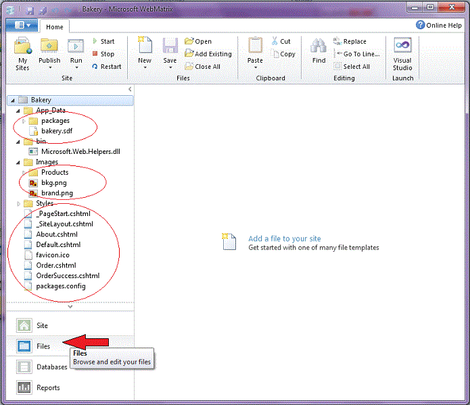Screen dimensions: 470x405
Task: Click the Run site icon
Action: pos(76,47)
